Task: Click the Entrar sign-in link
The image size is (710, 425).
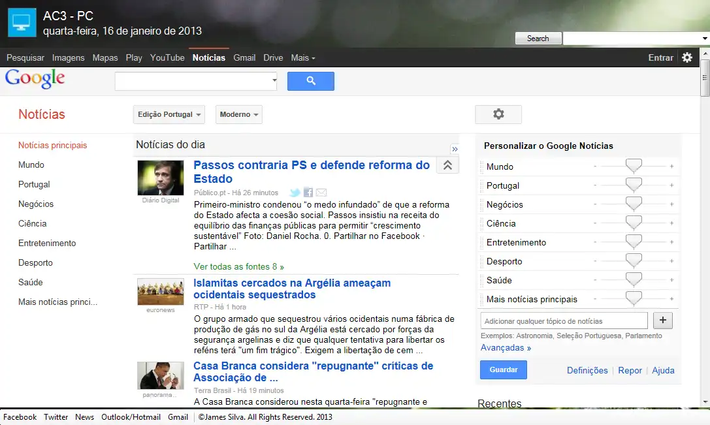Action: 660,58
